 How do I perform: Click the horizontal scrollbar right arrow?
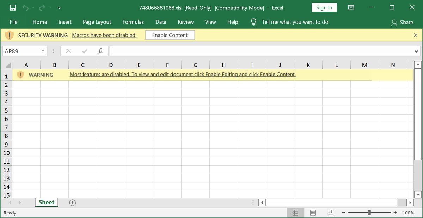tap(410, 203)
